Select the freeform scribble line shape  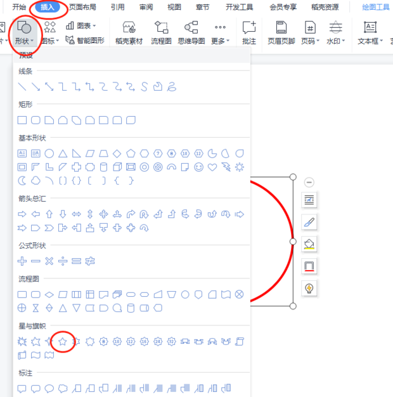coord(171,87)
